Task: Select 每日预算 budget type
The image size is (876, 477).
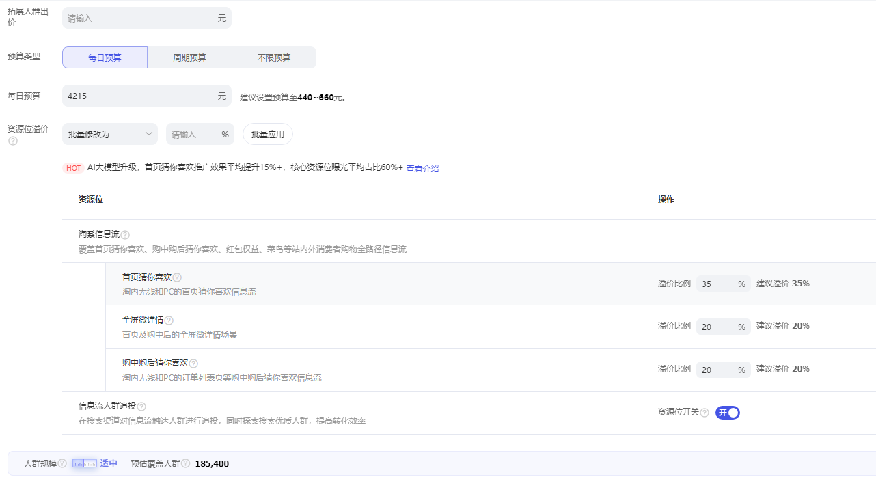Action: 105,57
